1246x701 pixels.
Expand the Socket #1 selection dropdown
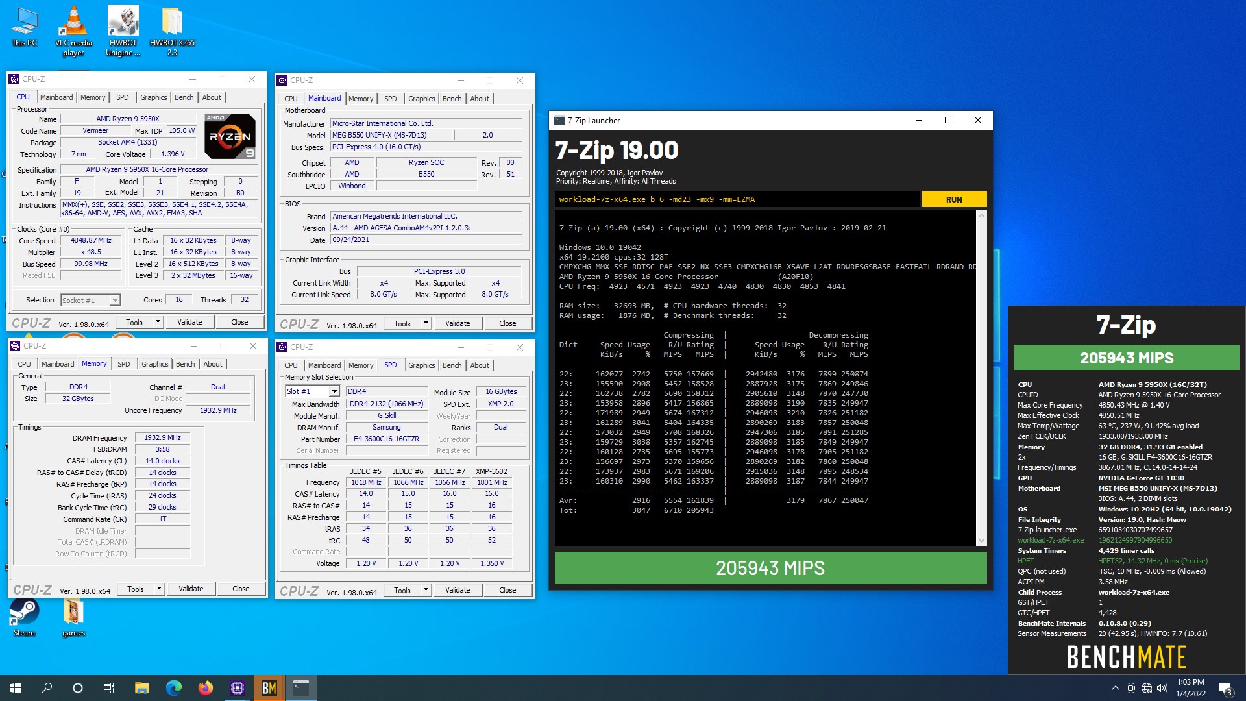point(114,301)
